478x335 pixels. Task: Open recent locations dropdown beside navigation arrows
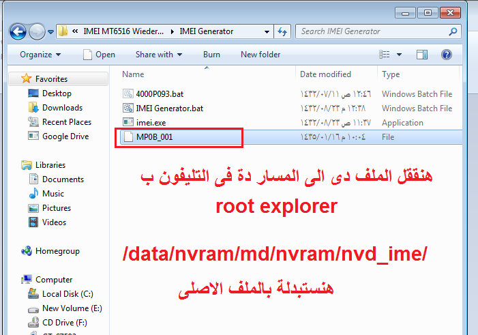pos(51,32)
